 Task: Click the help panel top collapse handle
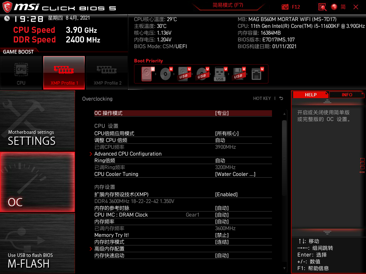(327, 101)
